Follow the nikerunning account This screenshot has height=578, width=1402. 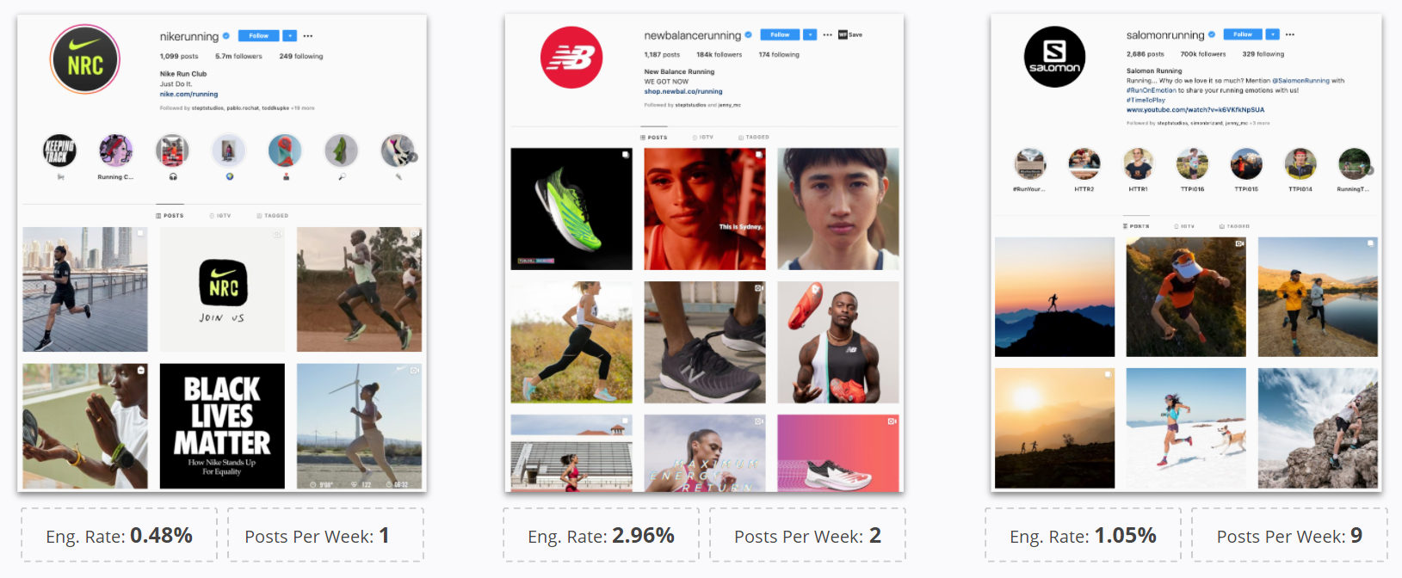258,36
